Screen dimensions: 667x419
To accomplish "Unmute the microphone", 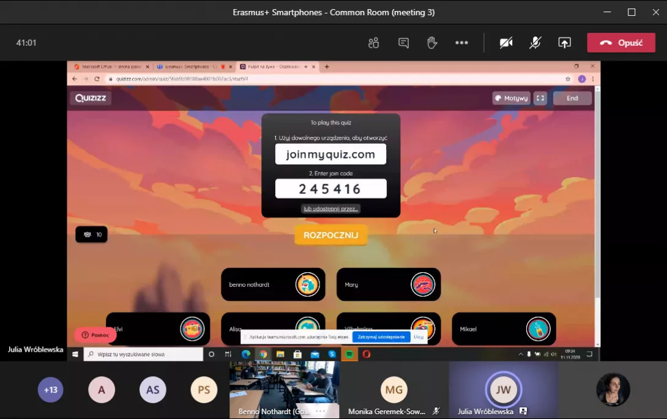I will (535, 43).
